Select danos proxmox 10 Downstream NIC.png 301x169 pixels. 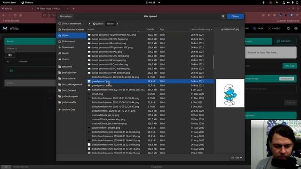pyautogui.click(x=150, y=35)
